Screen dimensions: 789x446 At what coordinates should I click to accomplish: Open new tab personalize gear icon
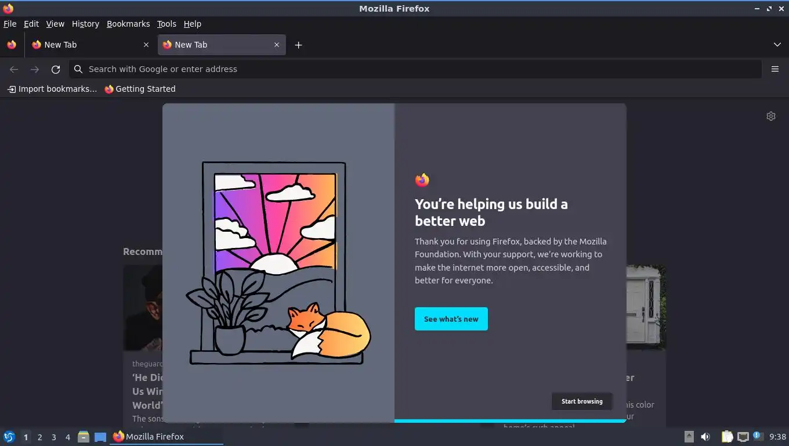(x=771, y=116)
